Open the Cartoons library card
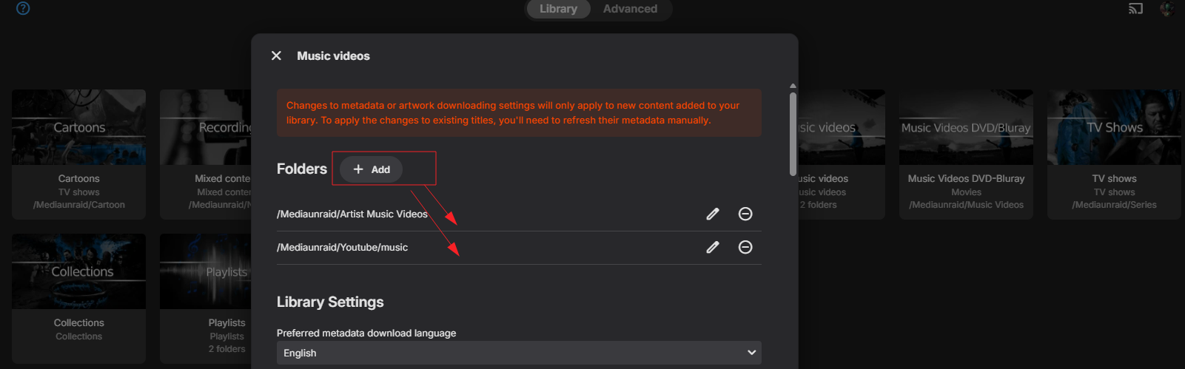The height and width of the screenshot is (369, 1185). coord(79,155)
